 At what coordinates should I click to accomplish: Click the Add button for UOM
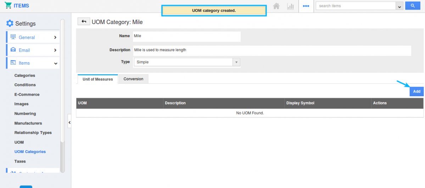tap(416, 92)
